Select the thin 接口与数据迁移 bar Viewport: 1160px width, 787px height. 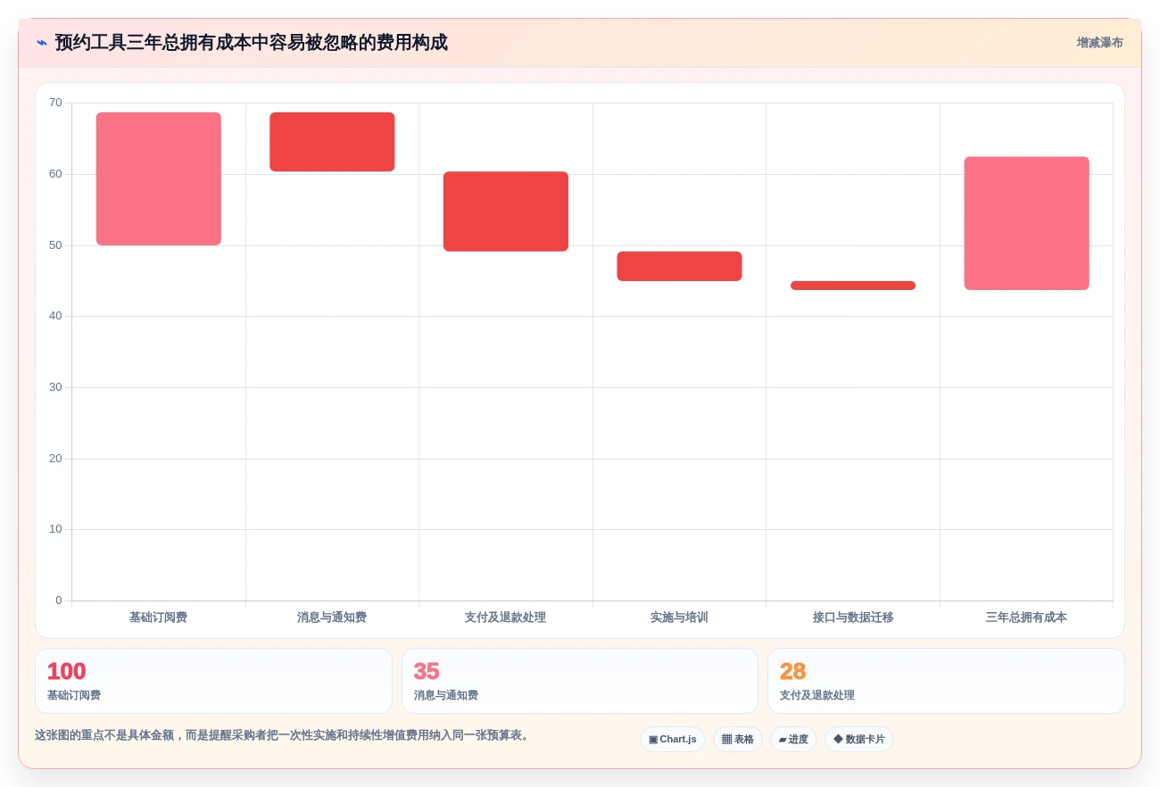coord(853,286)
